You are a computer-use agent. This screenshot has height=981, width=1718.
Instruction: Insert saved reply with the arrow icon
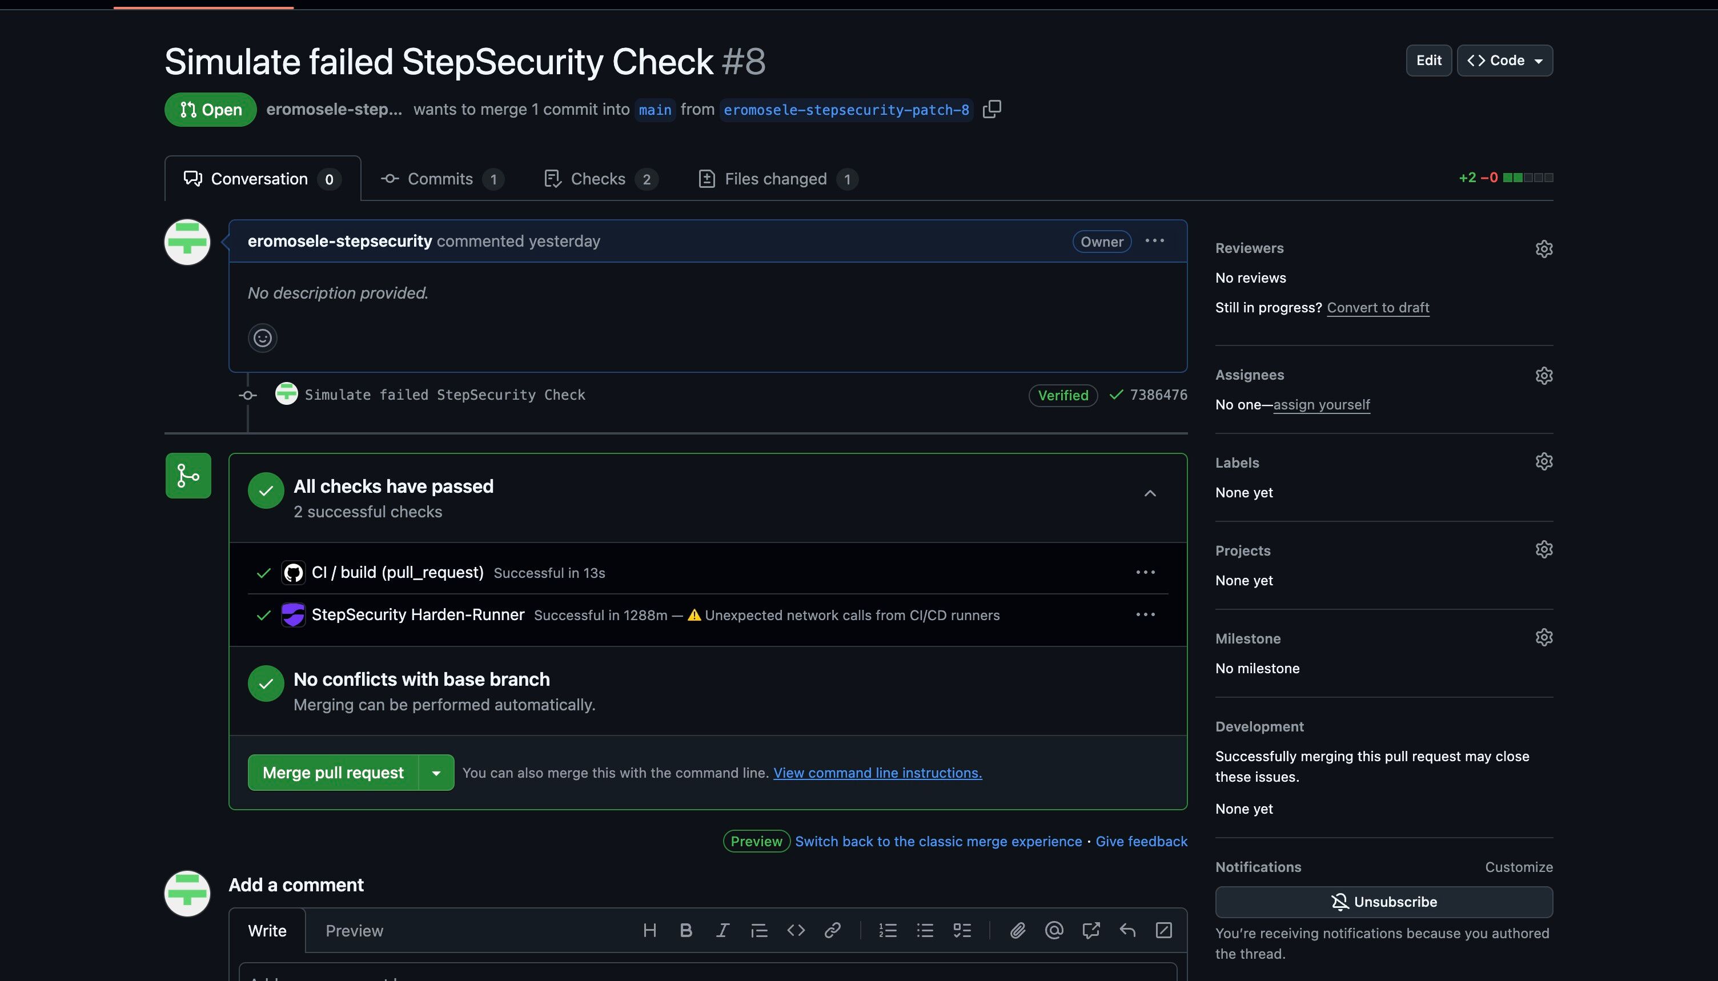coord(1127,931)
